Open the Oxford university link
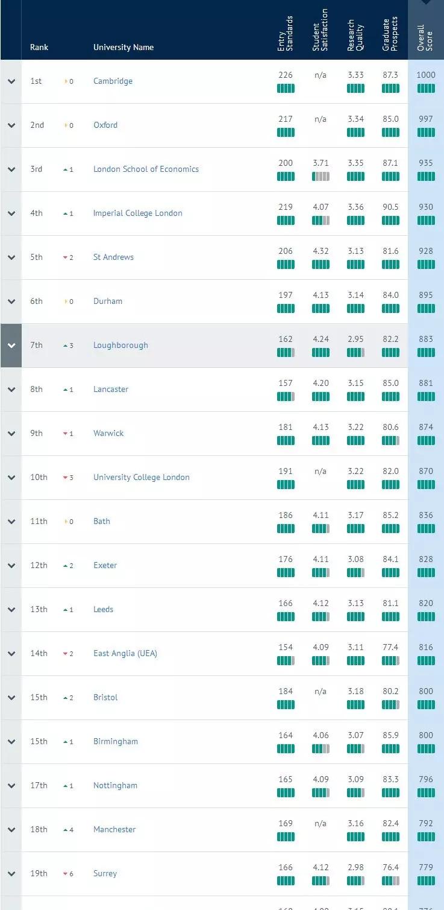 click(x=105, y=125)
